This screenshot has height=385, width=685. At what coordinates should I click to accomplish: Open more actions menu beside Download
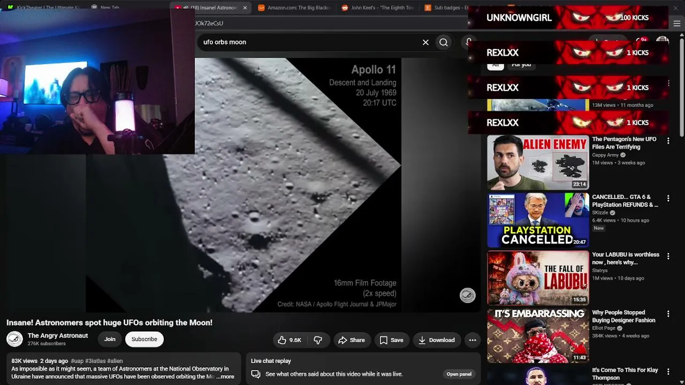[x=473, y=340]
